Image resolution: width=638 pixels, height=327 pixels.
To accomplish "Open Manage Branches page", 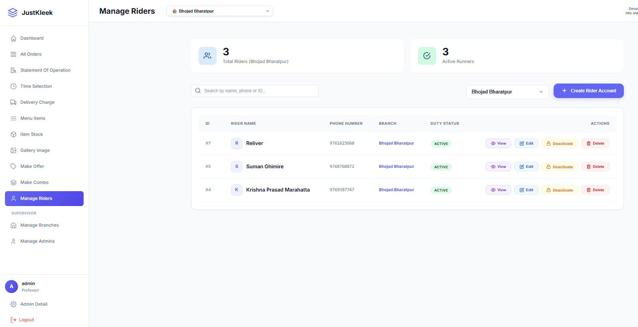I will click(44, 225).
